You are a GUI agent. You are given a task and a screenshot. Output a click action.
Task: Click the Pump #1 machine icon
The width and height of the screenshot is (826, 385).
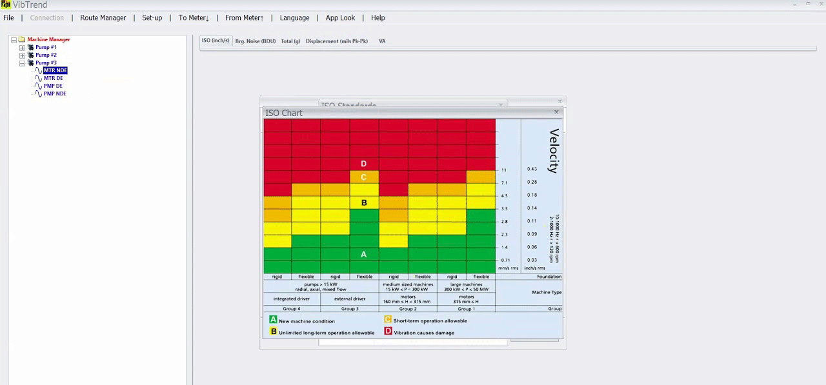[x=30, y=48]
